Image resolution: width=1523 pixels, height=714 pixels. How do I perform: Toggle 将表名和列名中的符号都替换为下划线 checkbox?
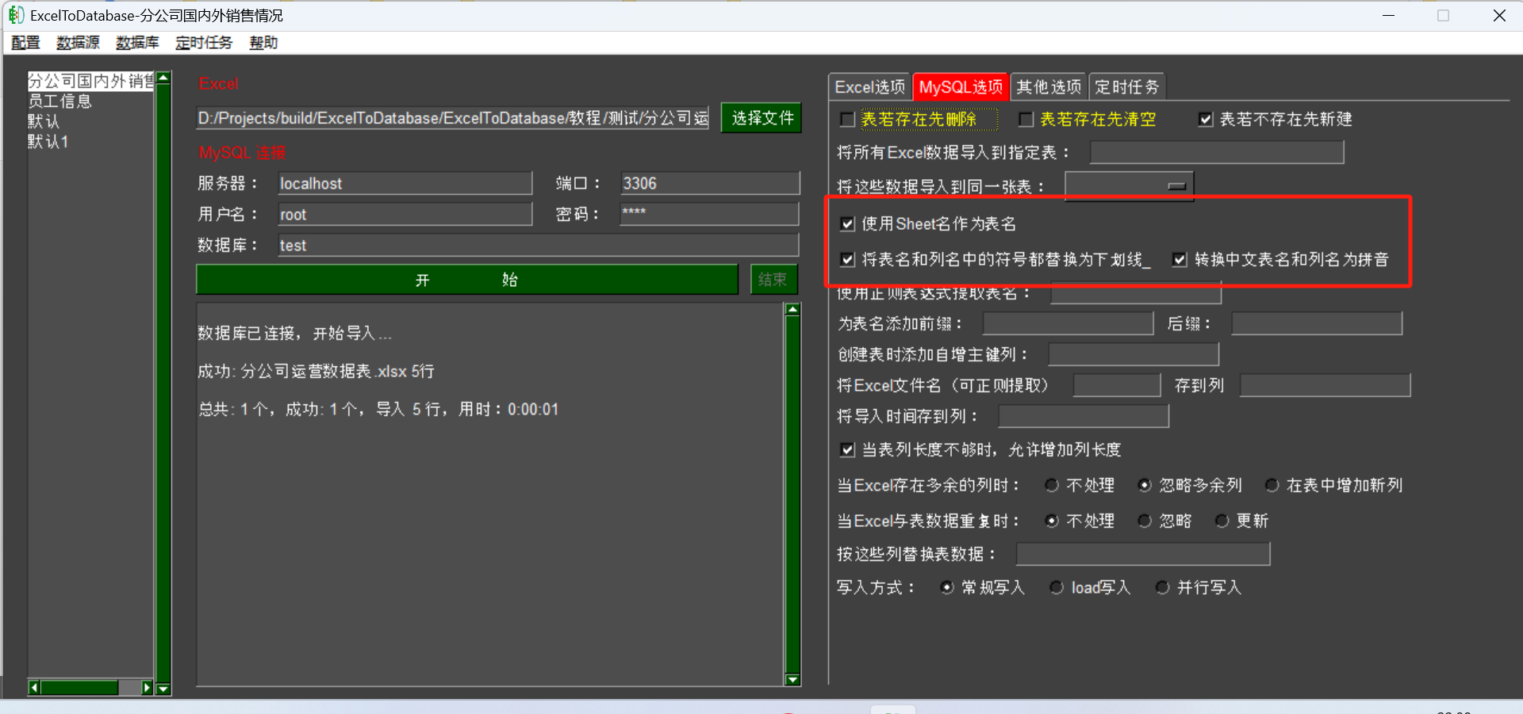click(x=847, y=260)
